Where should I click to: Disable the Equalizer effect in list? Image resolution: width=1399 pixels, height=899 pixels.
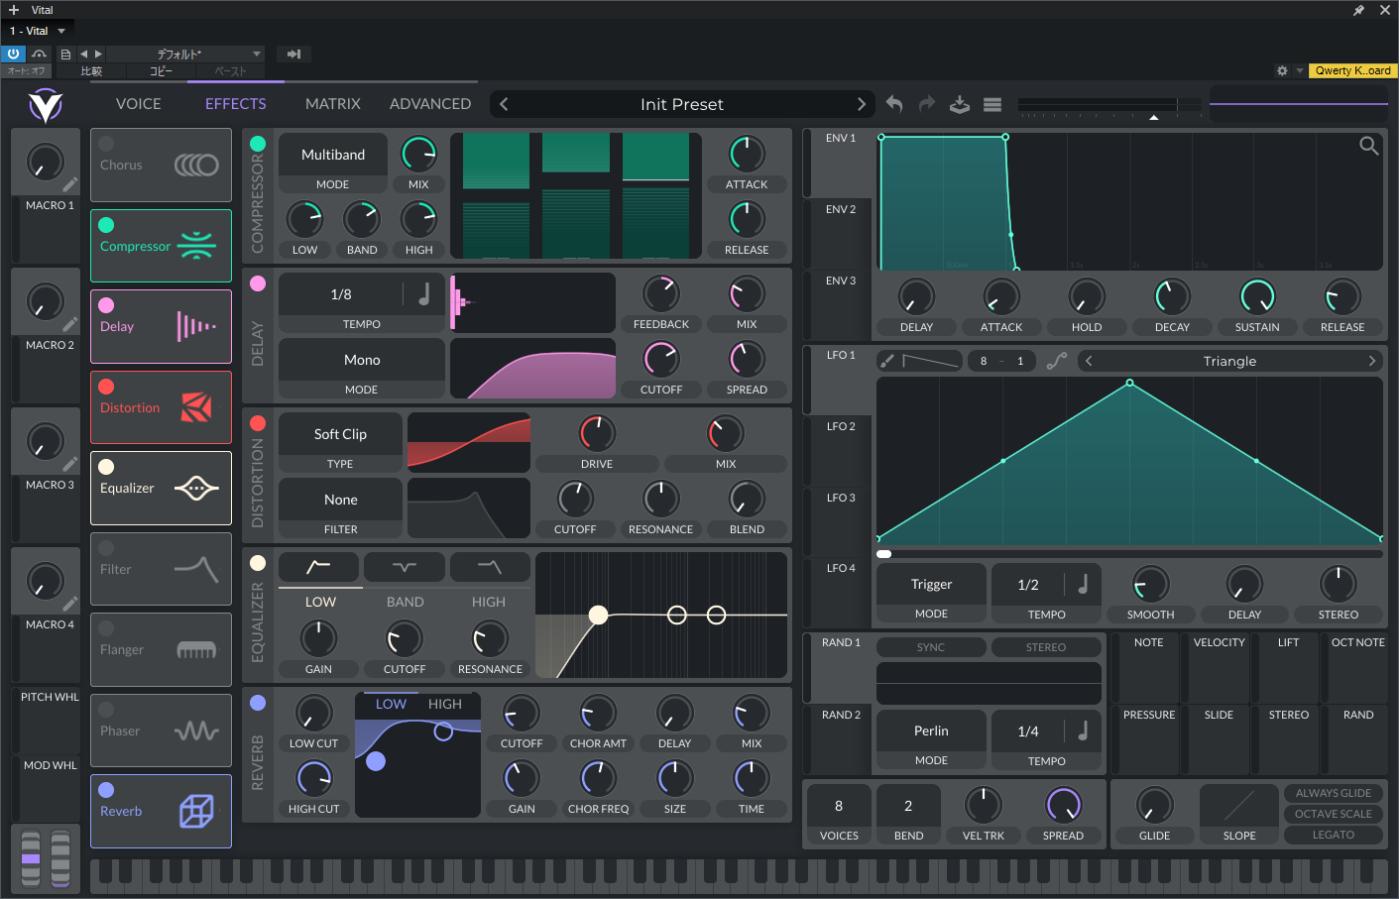click(106, 467)
